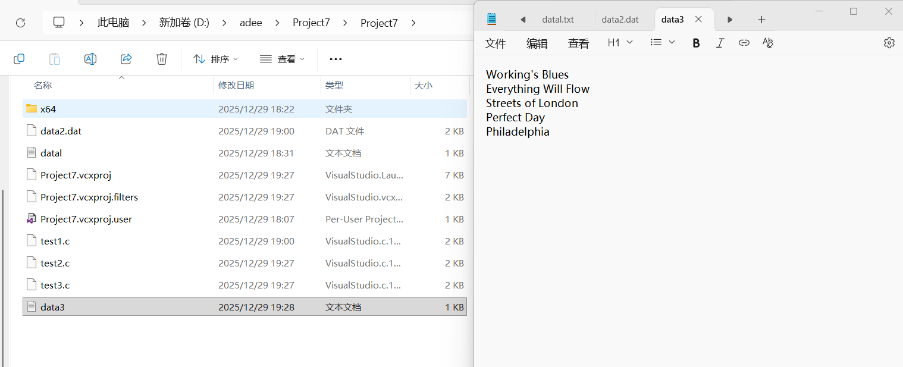Toggle bold formatting in Notepad

[696, 43]
